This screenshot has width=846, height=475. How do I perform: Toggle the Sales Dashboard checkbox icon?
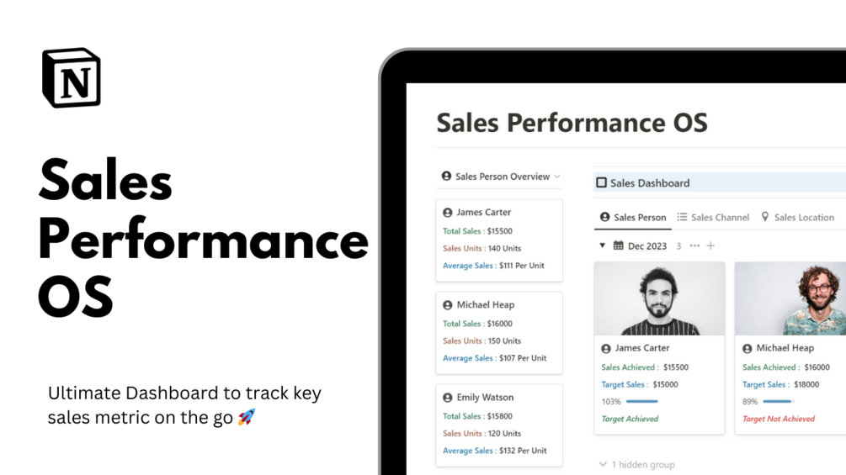602,182
